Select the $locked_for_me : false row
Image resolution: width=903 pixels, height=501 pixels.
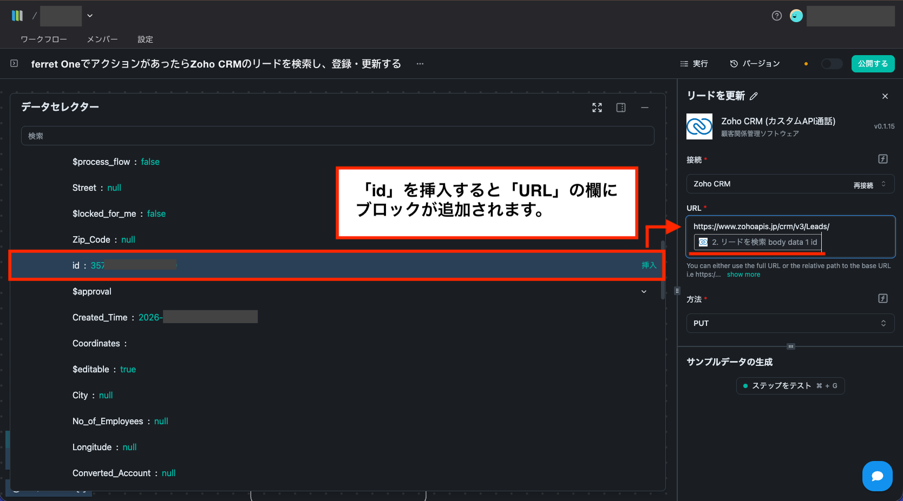coord(337,213)
